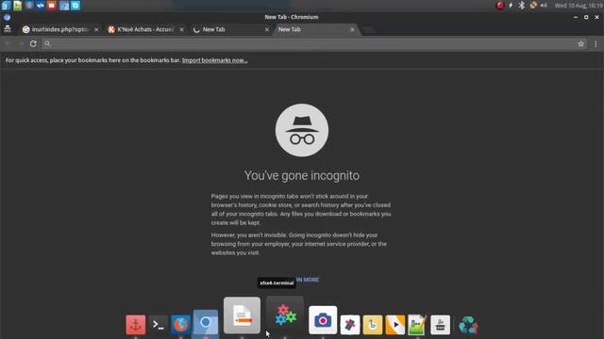Click Import bookmarks now link
This screenshot has width=604, height=339.
click(x=214, y=60)
